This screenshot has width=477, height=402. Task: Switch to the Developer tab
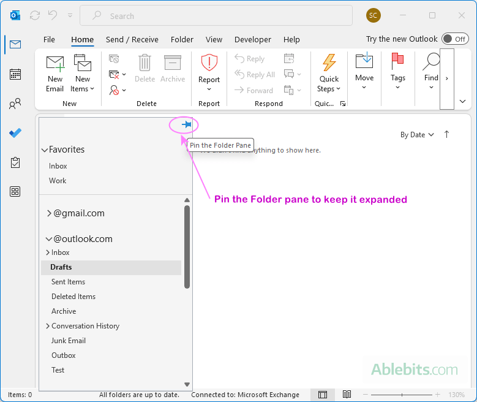click(252, 40)
